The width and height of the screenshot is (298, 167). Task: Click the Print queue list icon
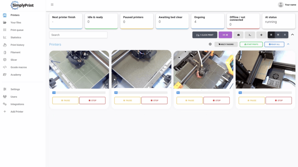(5, 30)
